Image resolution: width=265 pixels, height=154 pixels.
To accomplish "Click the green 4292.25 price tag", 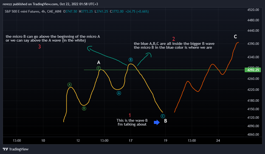I will pyautogui.click(x=253, y=70).
